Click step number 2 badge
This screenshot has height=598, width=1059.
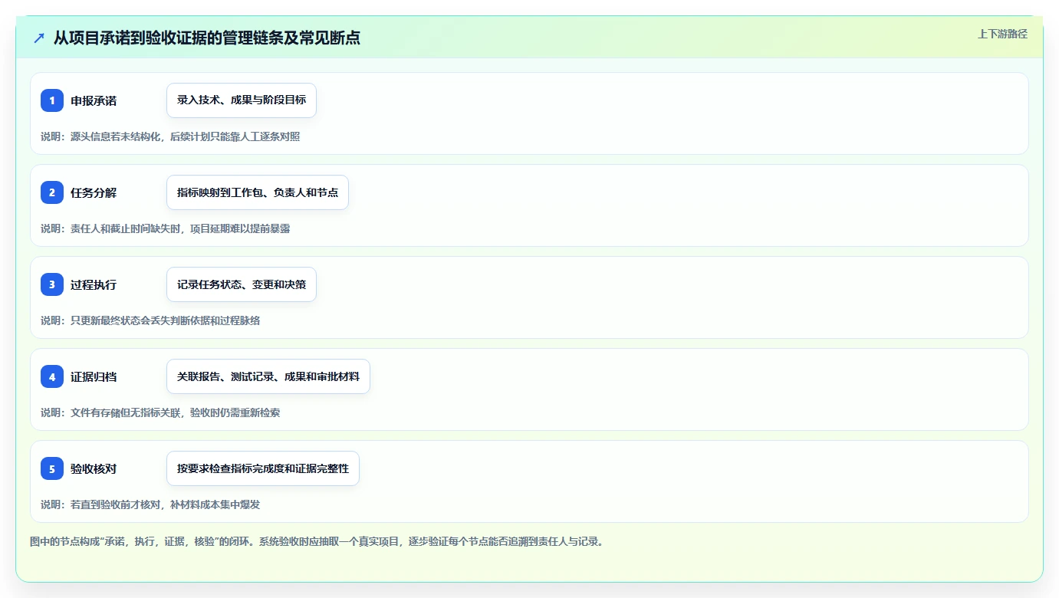tap(52, 192)
